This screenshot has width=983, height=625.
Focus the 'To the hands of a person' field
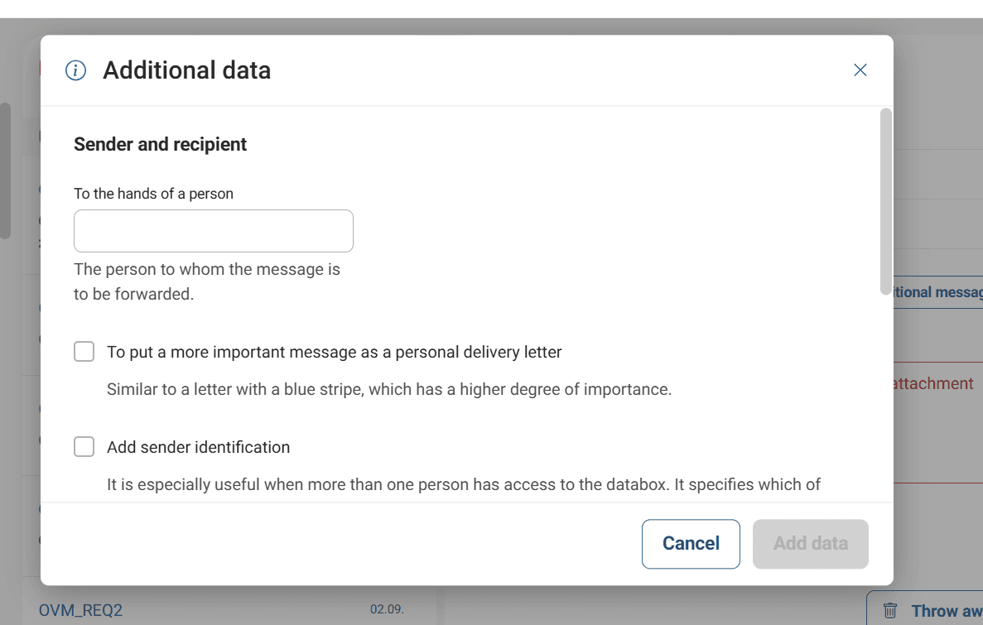point(214,231)
